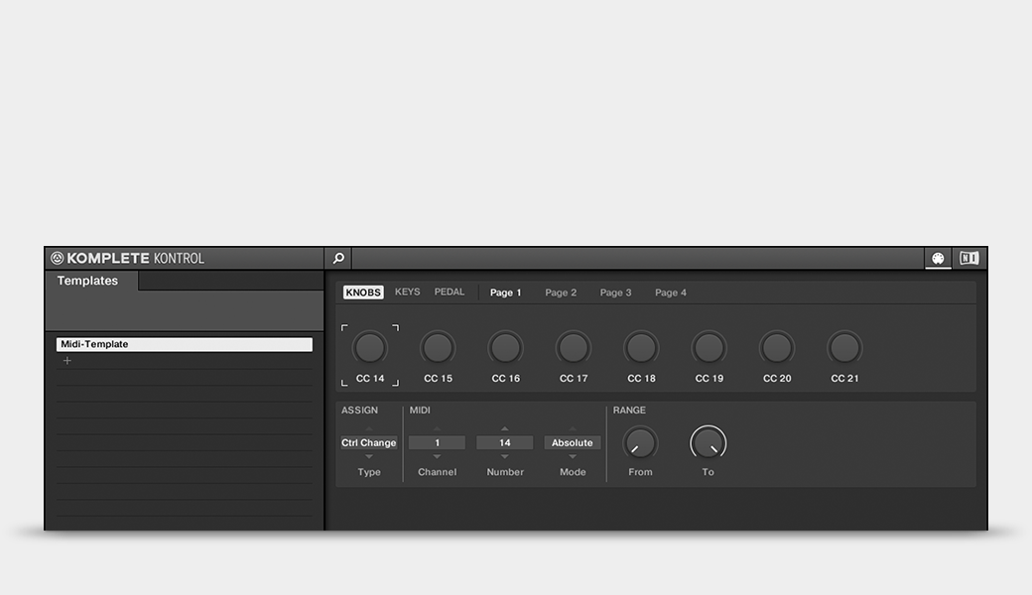Select the CC 19 knob
Image resolution: width=1032 pixels, height=595 pixels.
pyautogui.click(x=709, y=347)
